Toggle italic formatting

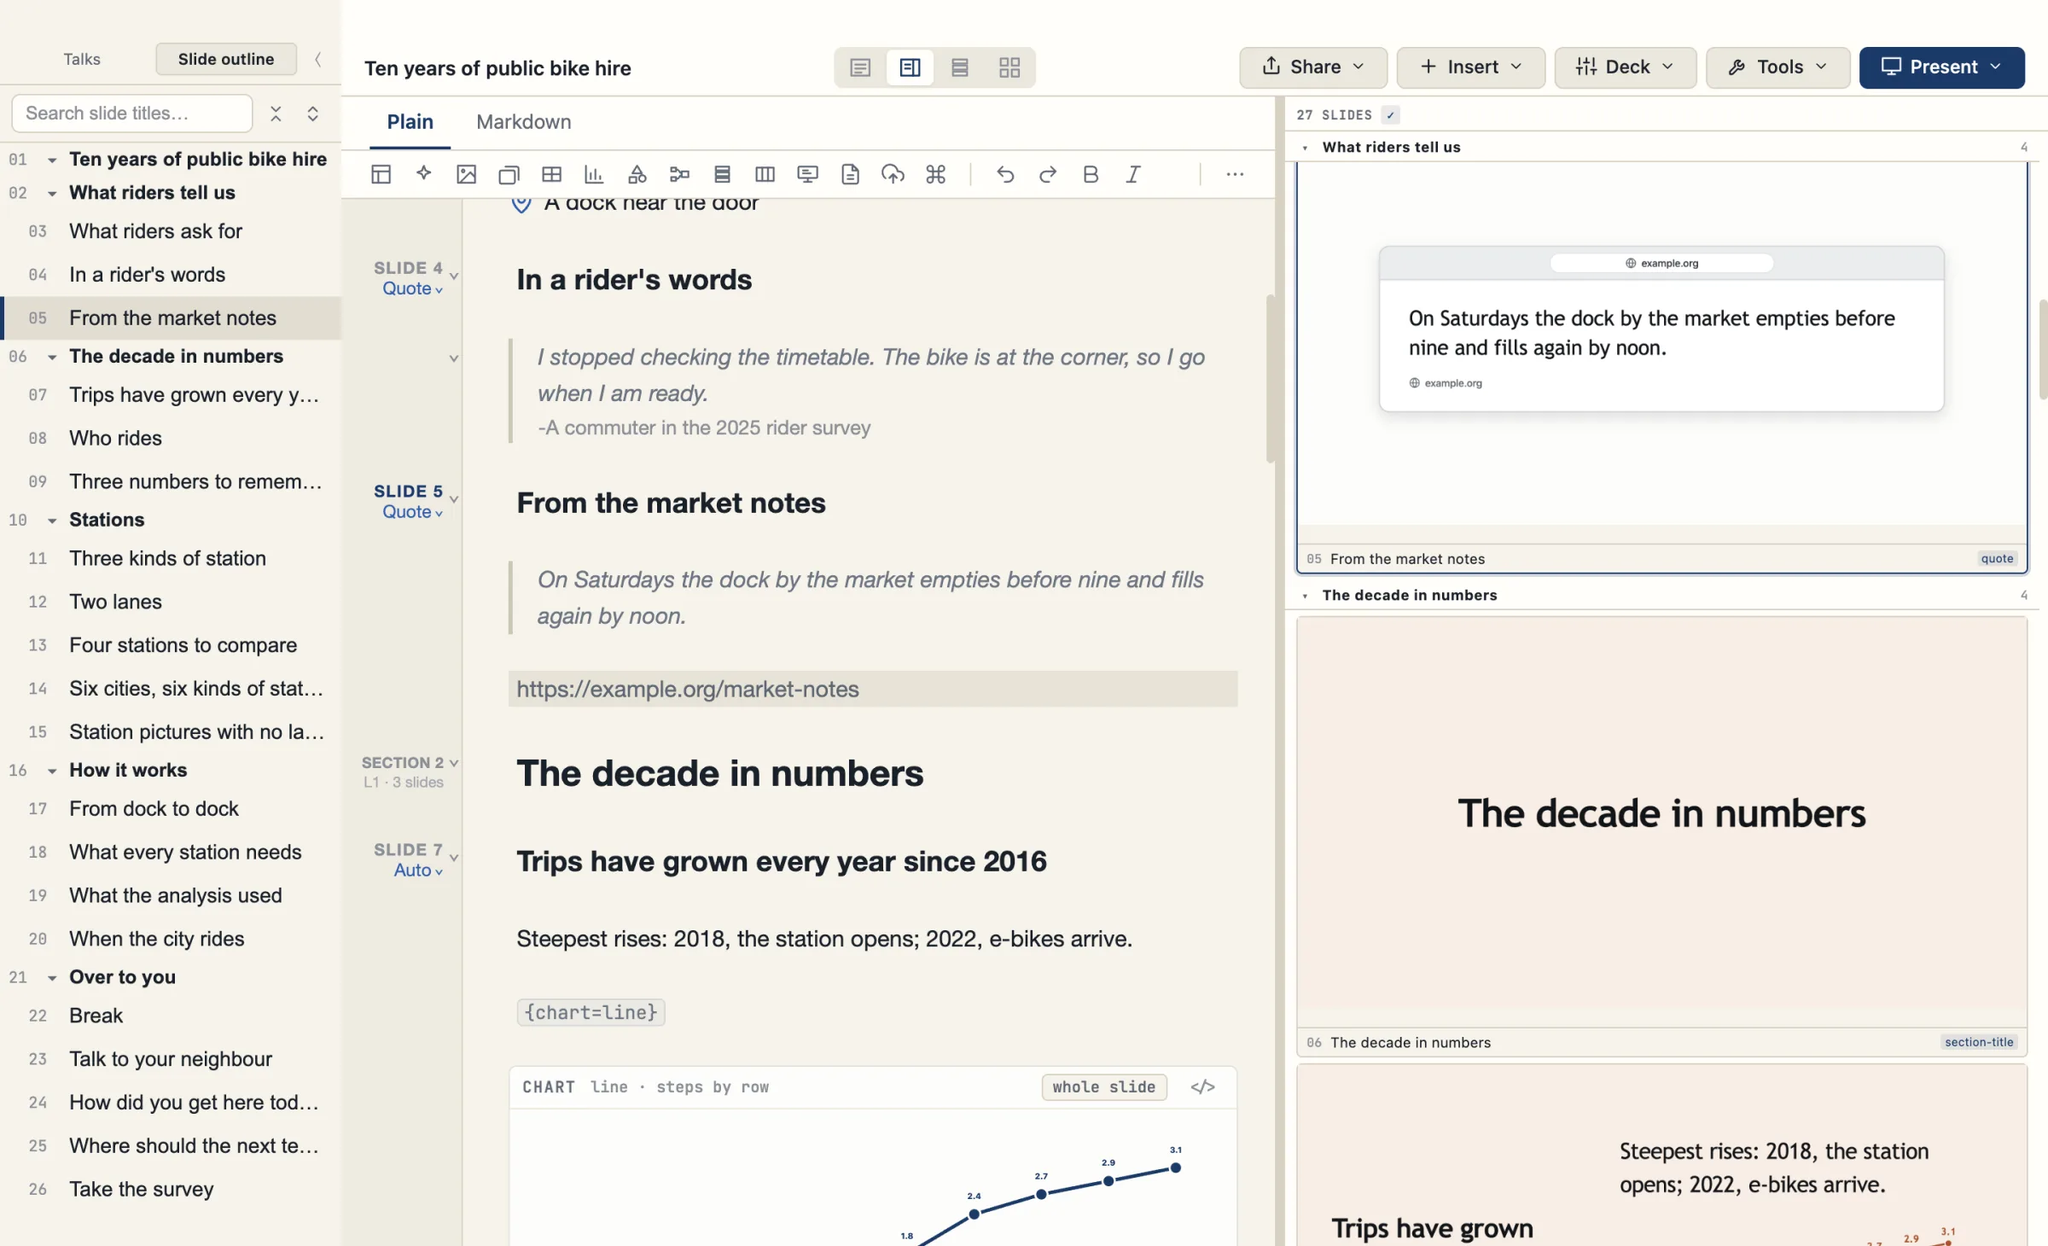(x=1133, y=174)
